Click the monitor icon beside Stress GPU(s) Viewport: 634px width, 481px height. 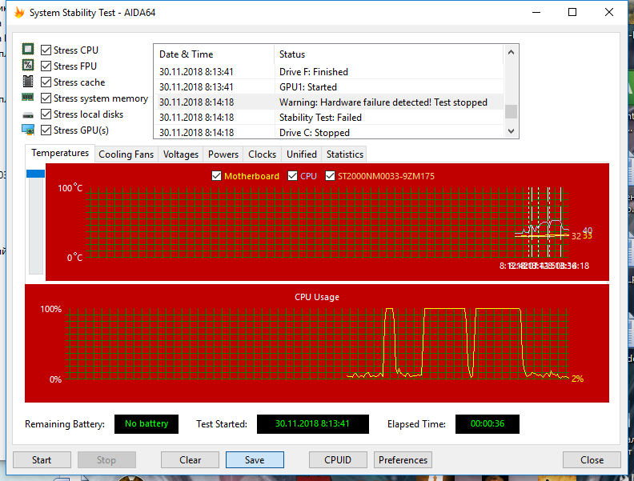(28, 130)
